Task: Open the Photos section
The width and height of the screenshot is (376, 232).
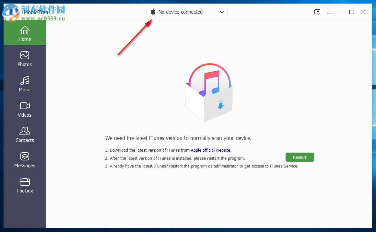Action: [25, 59]
